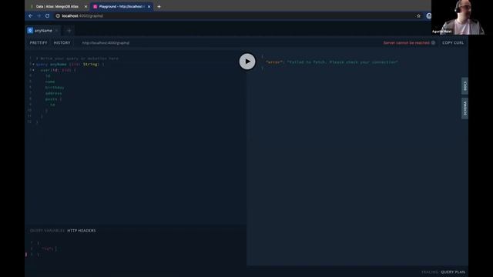Go forward in browser history
This screenshot has width=493, height=277.
(39, 15)
